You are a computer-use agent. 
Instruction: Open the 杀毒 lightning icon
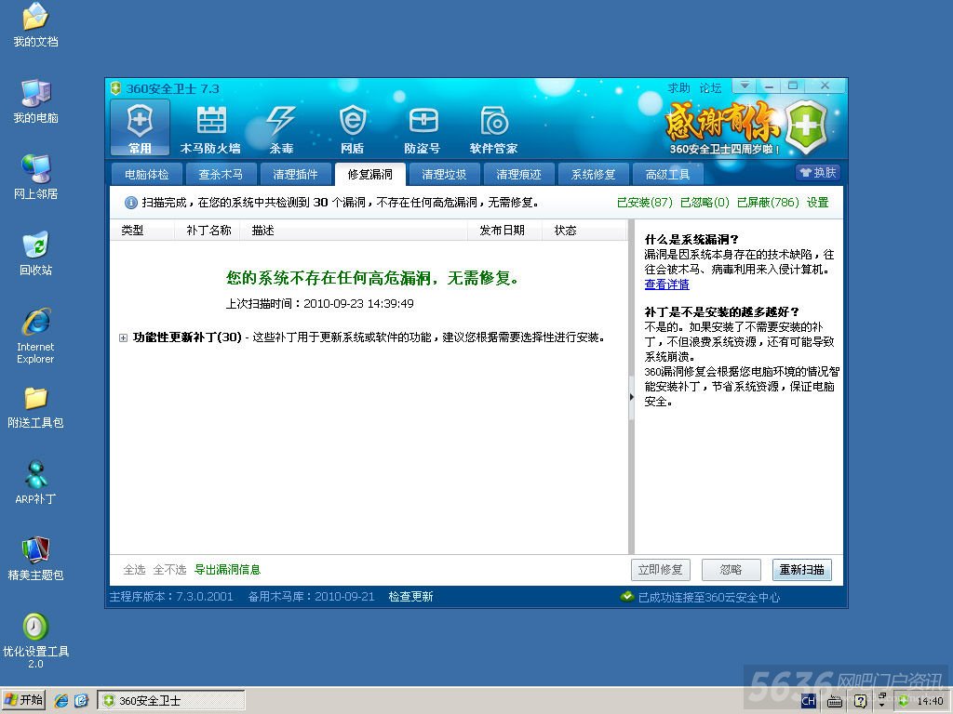tap(281, 128)
